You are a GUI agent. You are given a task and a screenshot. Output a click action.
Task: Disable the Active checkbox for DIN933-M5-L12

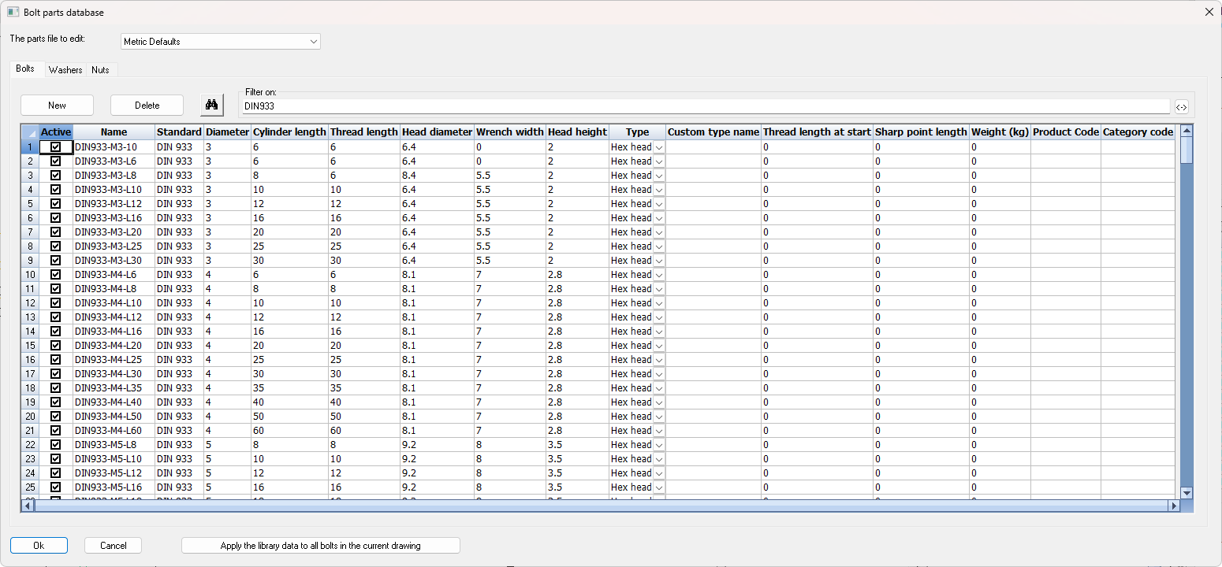pyautogui.click(x=55, y=473)
